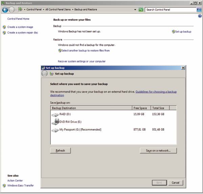Click the Cancel button
This screenshot has height=194, width=203.
click(x=176, y=183)
